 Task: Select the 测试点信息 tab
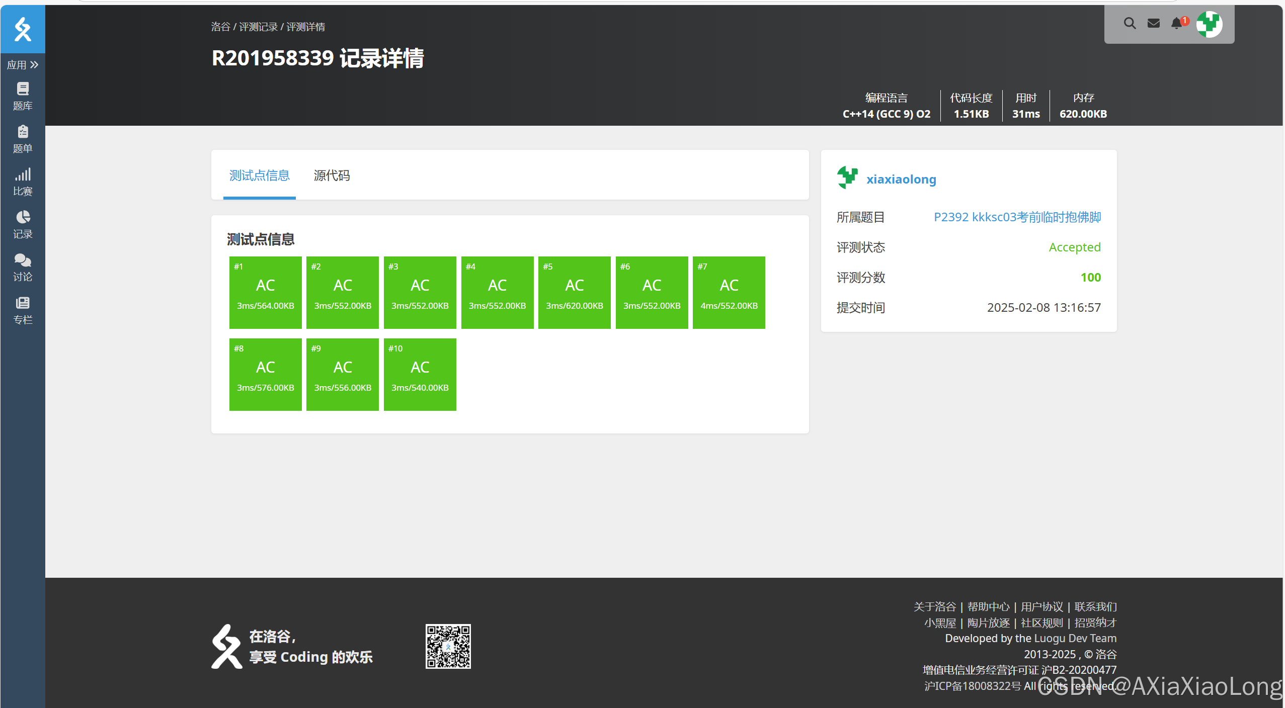click(x=259, y=175)
